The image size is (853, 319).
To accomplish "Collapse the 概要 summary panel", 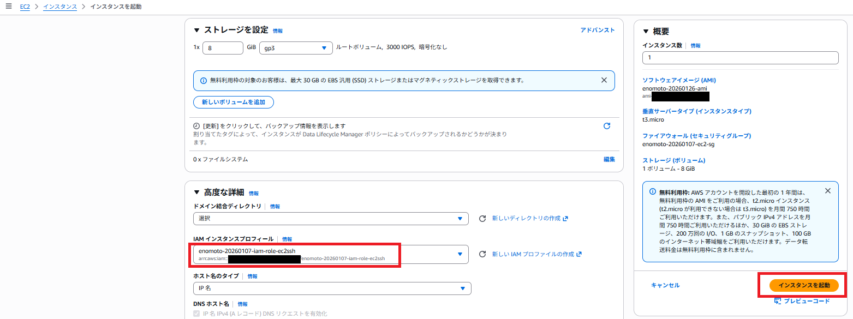I will click(x=646, y=32).
